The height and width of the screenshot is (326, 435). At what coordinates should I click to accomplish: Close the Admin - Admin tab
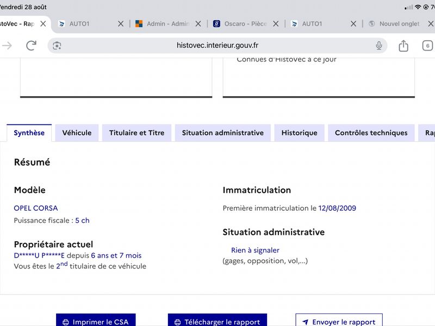click(x=198, y=24)
